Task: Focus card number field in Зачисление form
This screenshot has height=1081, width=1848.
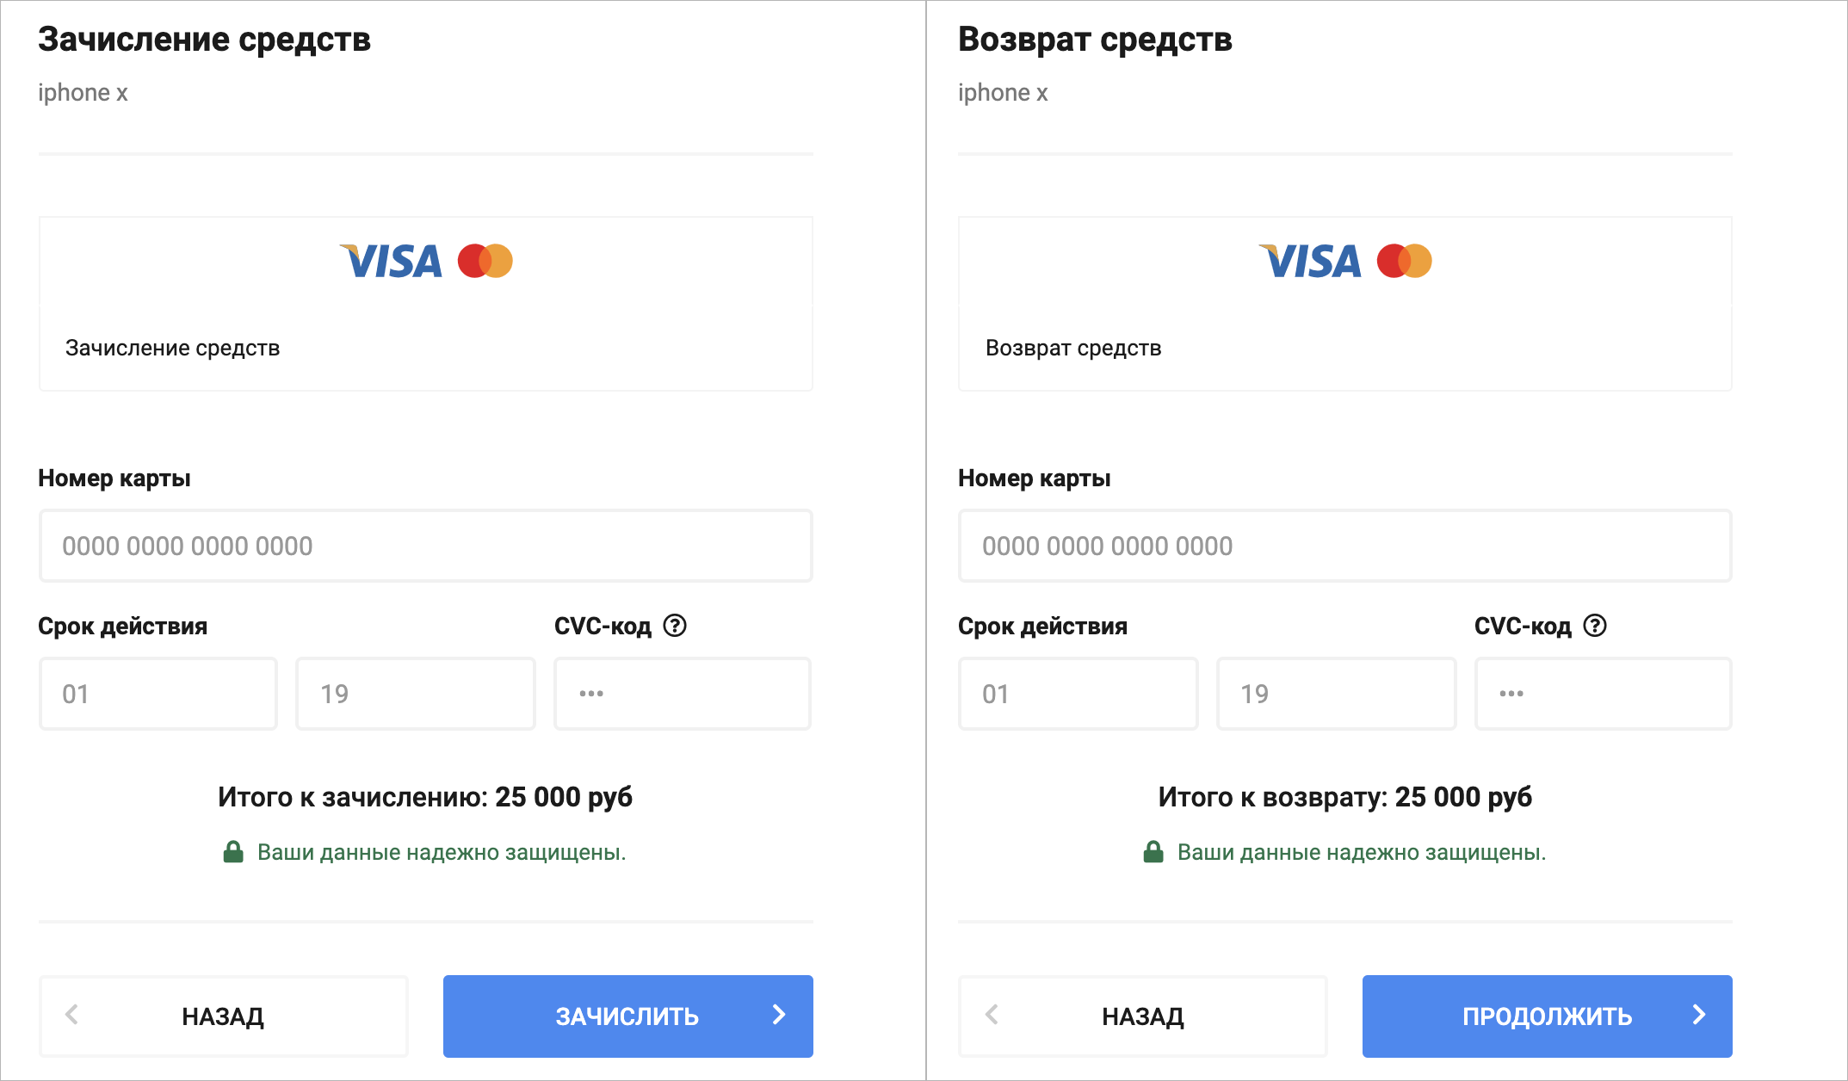Action: point(426,546)
